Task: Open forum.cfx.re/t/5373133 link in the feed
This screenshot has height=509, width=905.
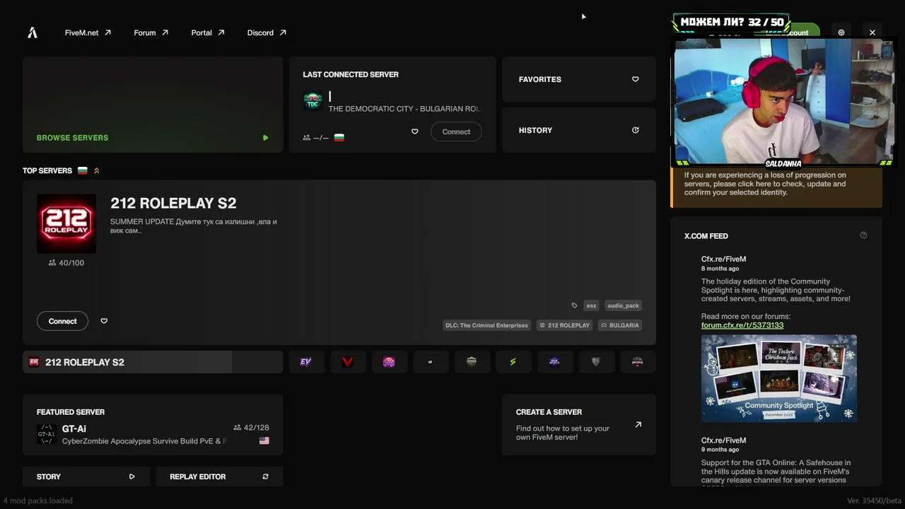Action: (742, 325)
